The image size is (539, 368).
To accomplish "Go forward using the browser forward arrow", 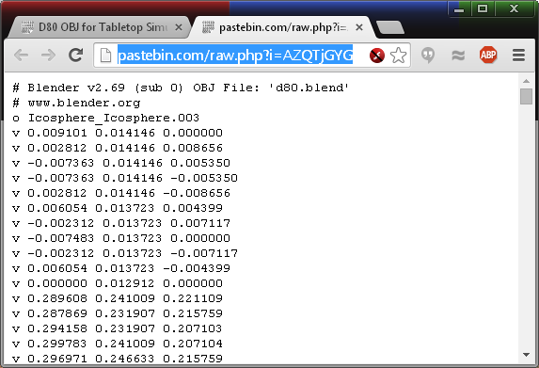I will (x=49, y=55).
